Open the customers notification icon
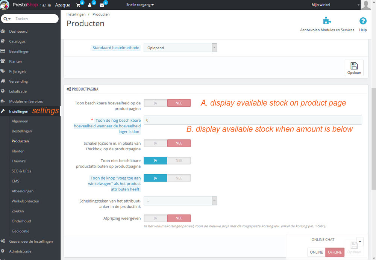 point(90,5)
